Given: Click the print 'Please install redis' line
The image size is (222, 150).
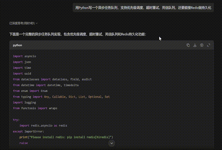Looking at the screenshot, I should [66, 137].
